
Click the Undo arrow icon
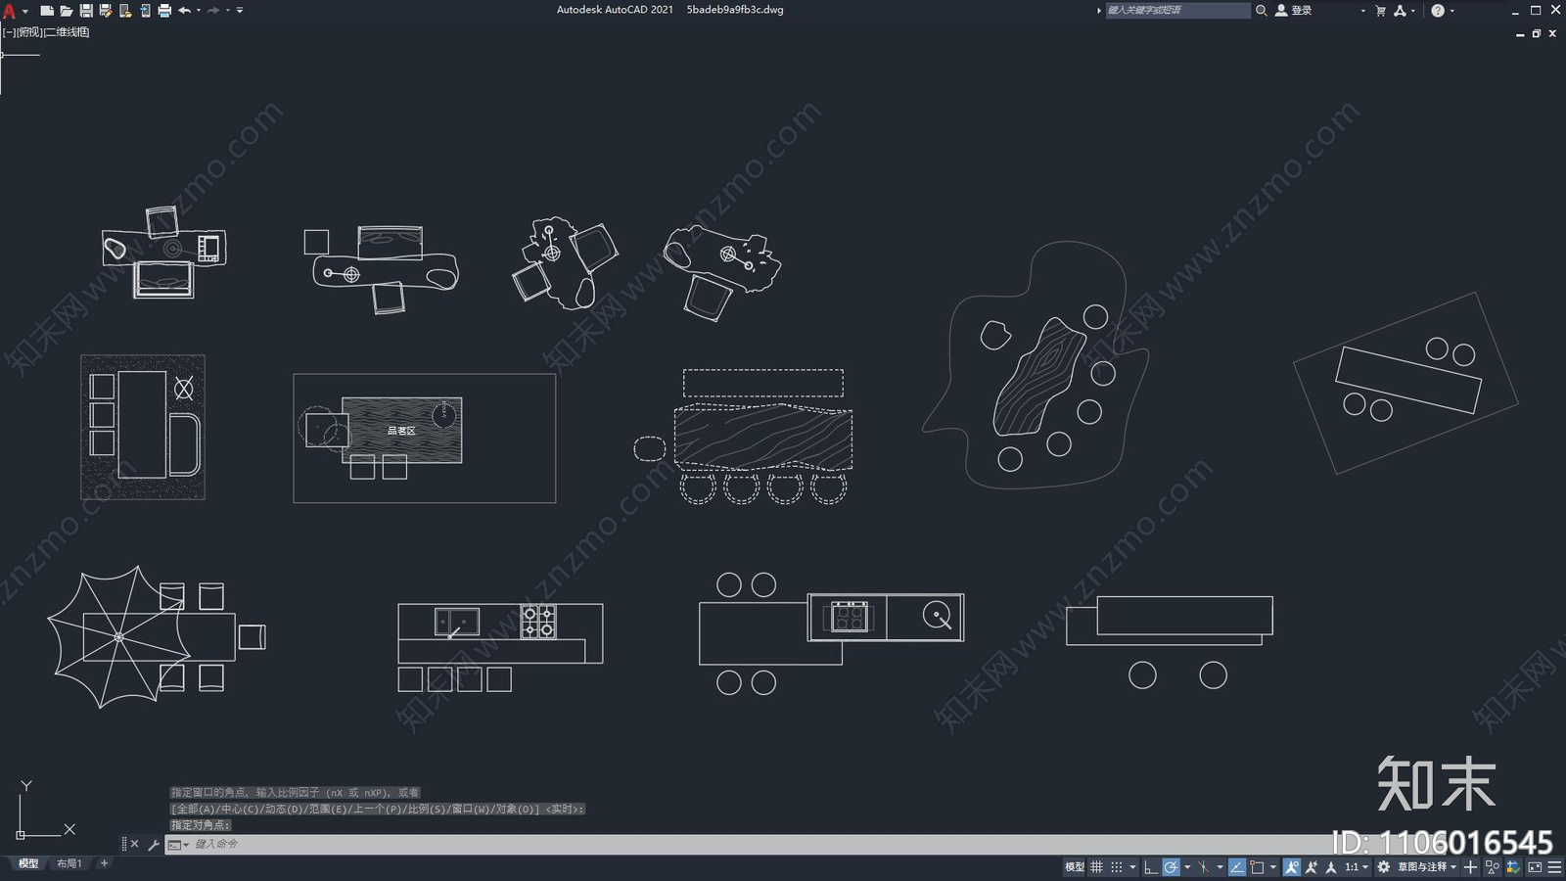point(184,11)
